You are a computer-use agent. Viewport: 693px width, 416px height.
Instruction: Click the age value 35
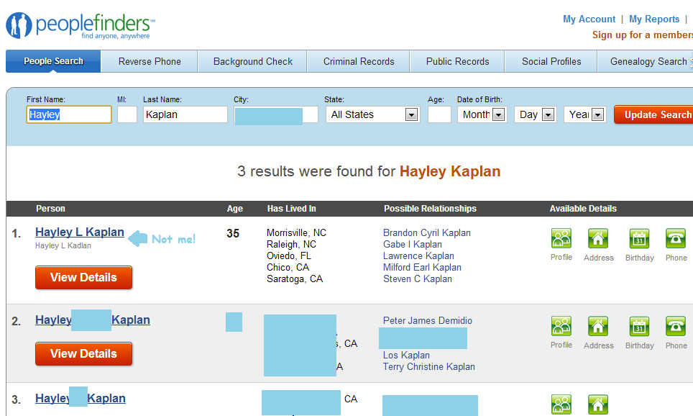point(233,233)
